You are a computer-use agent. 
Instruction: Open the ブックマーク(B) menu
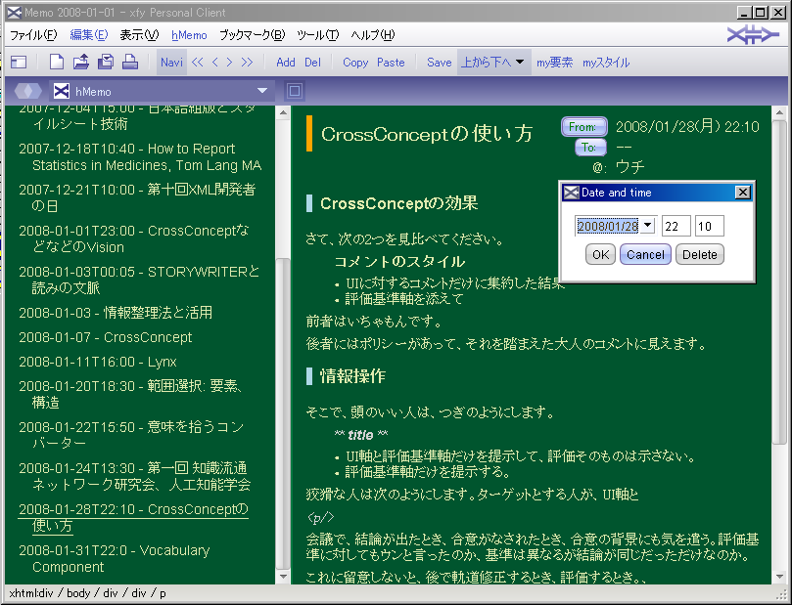[x=252, y=35]
